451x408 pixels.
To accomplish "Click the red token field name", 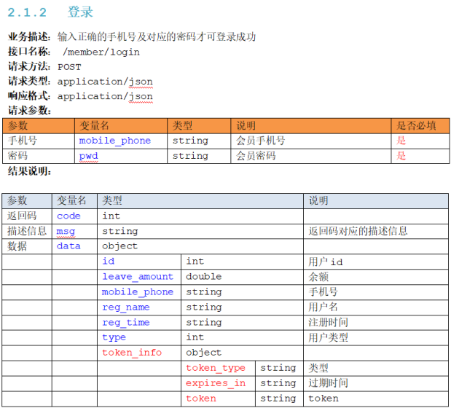I will tap(201, 399).
